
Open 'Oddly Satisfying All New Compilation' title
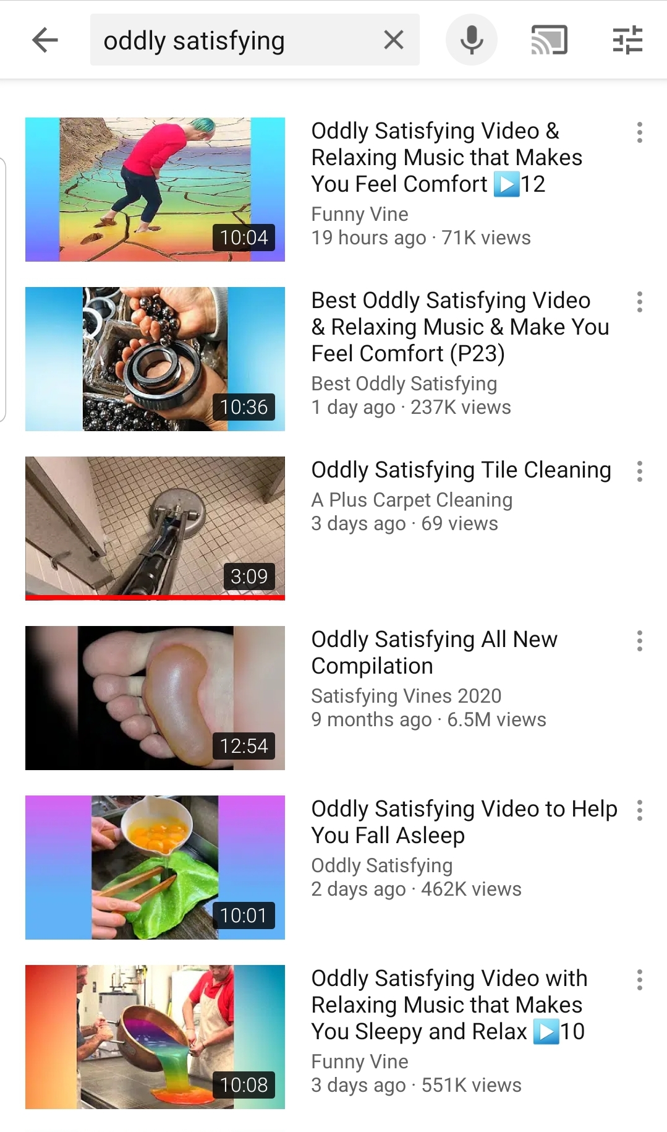tap(434, 653)
